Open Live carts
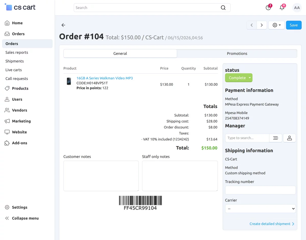Screen dimensions: 306x240 coord(14,70)
